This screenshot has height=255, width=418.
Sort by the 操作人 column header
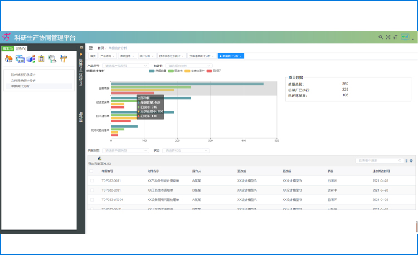(x=196, y=171)
